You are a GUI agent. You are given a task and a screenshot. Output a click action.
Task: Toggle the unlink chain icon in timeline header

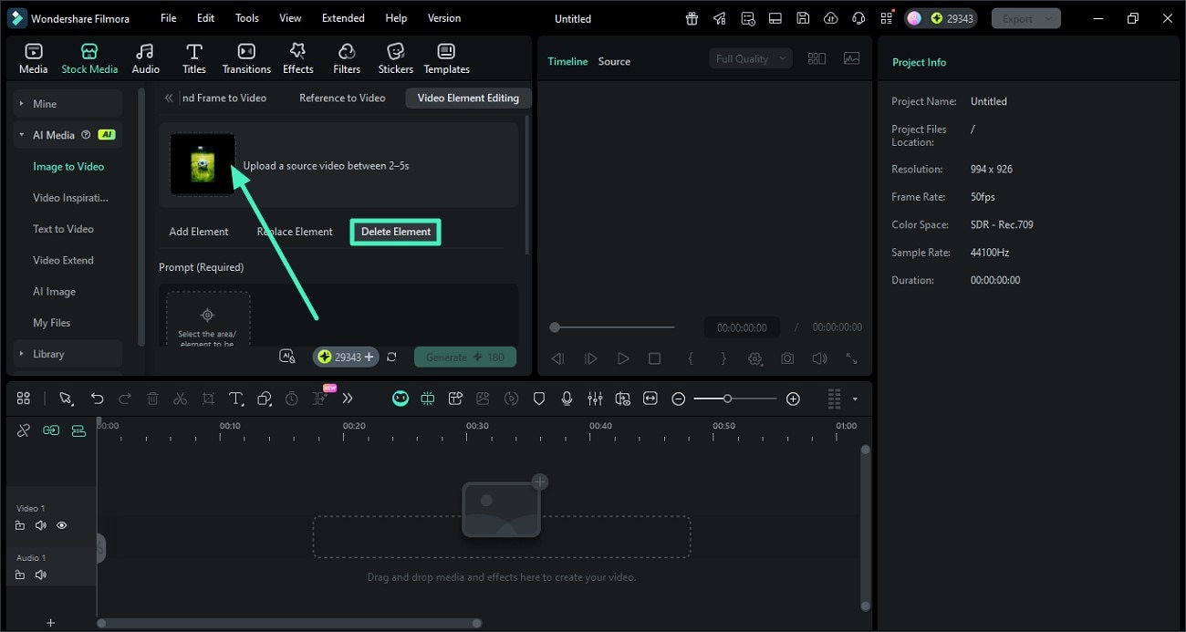click(24, 430)
